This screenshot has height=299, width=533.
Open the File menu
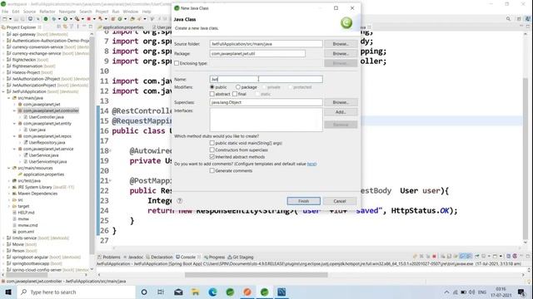coord(5,12)
